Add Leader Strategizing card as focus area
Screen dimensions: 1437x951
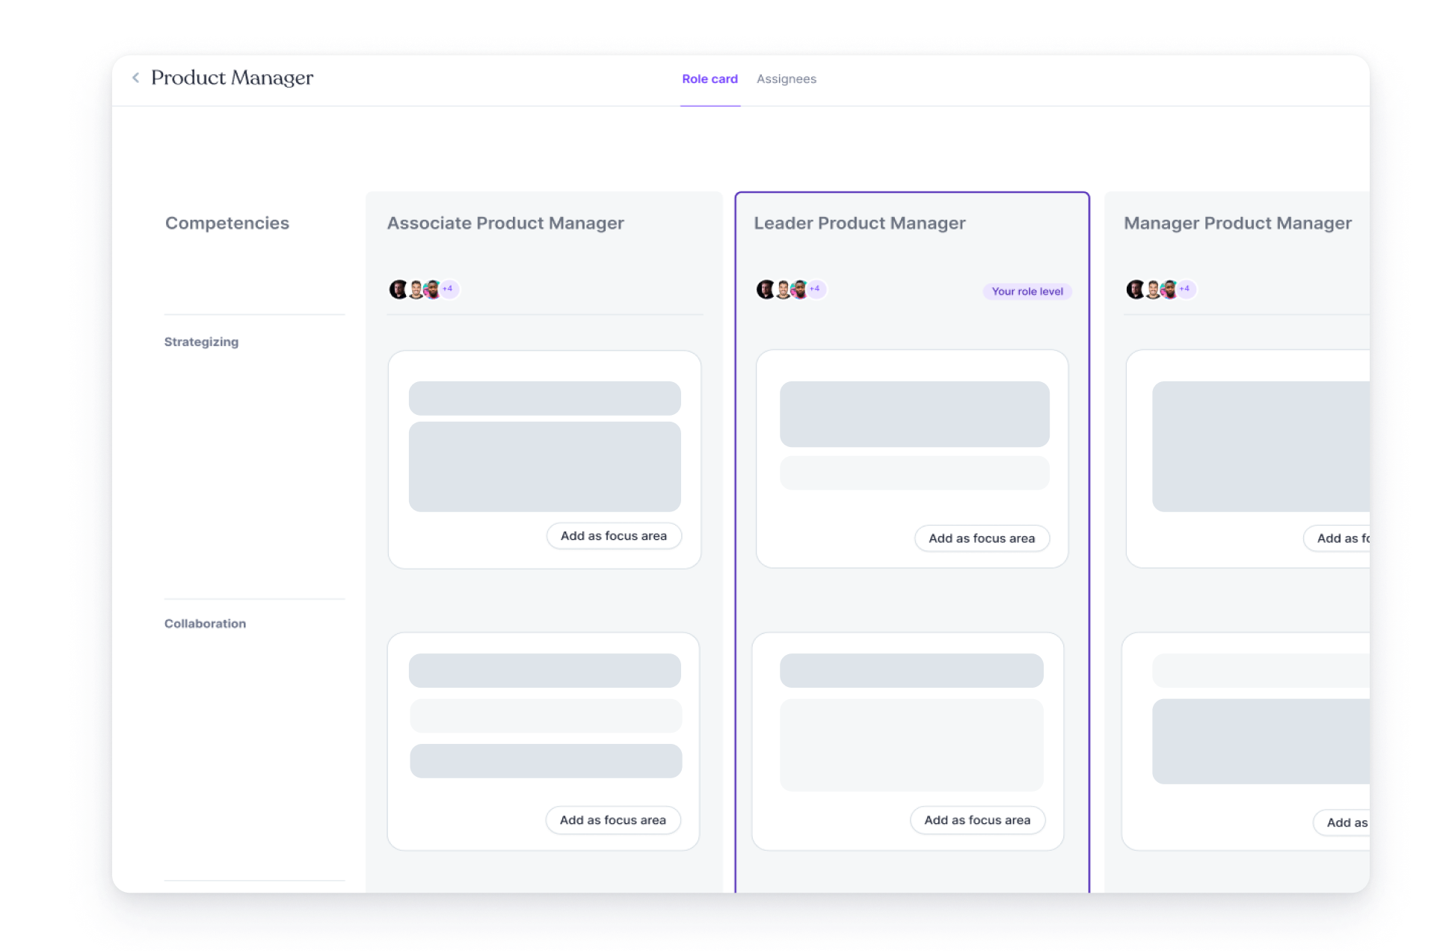click(x=982, y=538)
